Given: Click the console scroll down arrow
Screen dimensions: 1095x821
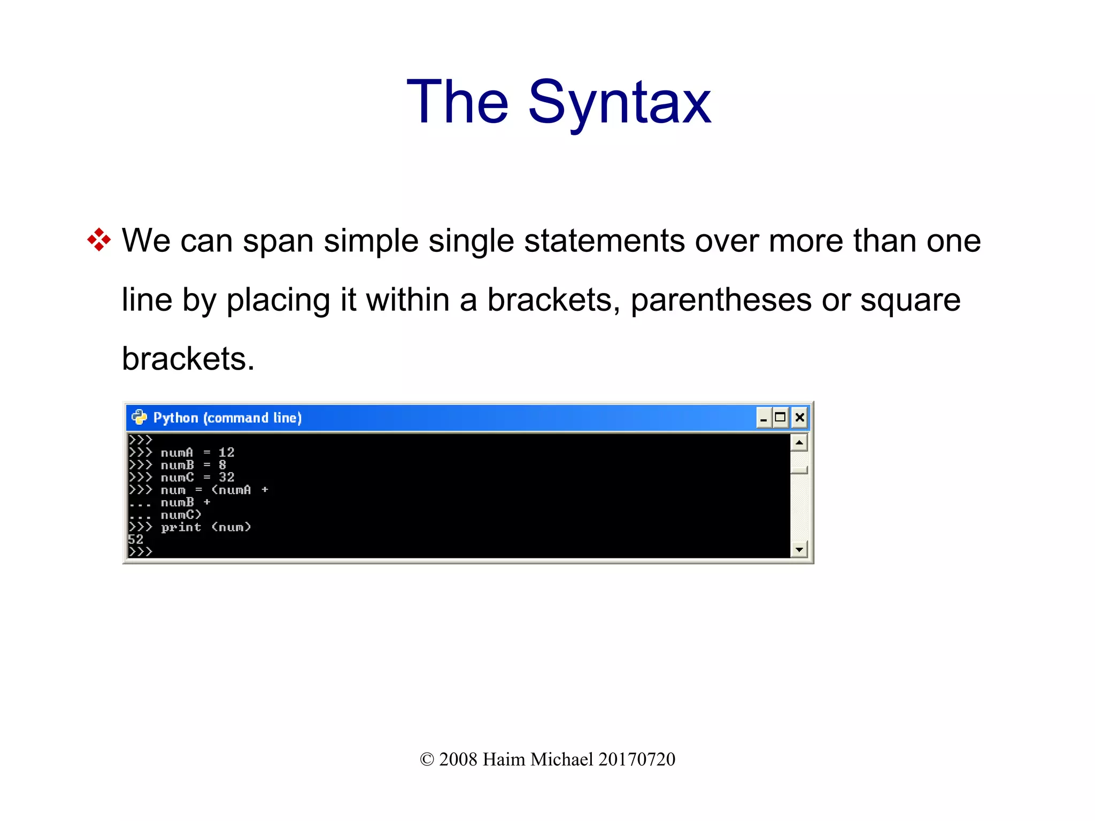Looking at the screenshot, I should (x=799, y=549).
